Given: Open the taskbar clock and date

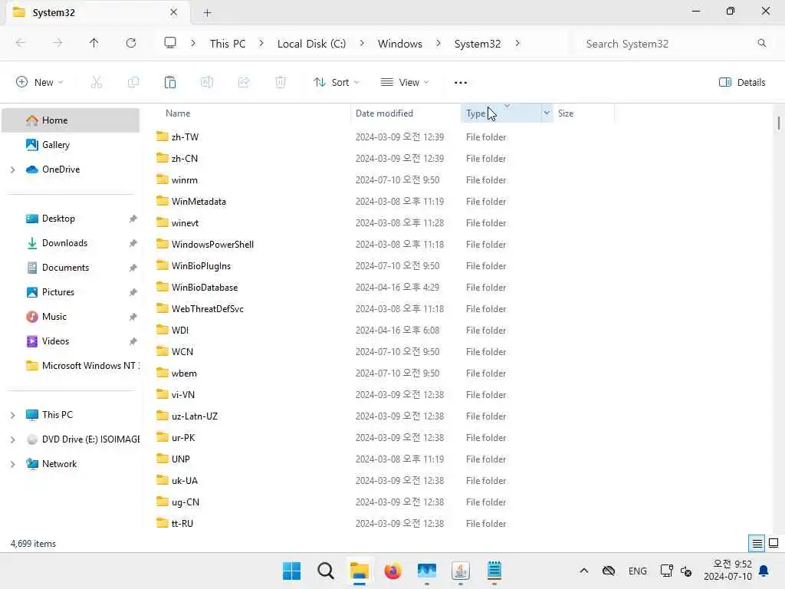Looking at the screenshot, I should pyautogui.click(x=728, y=571).
